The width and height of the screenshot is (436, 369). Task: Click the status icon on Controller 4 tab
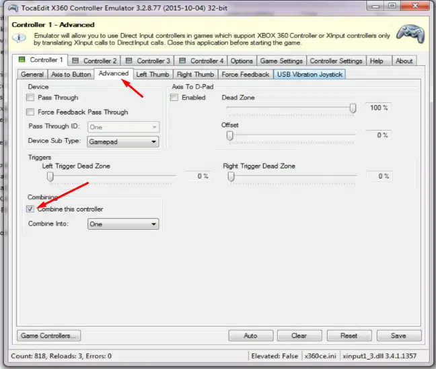182,61
